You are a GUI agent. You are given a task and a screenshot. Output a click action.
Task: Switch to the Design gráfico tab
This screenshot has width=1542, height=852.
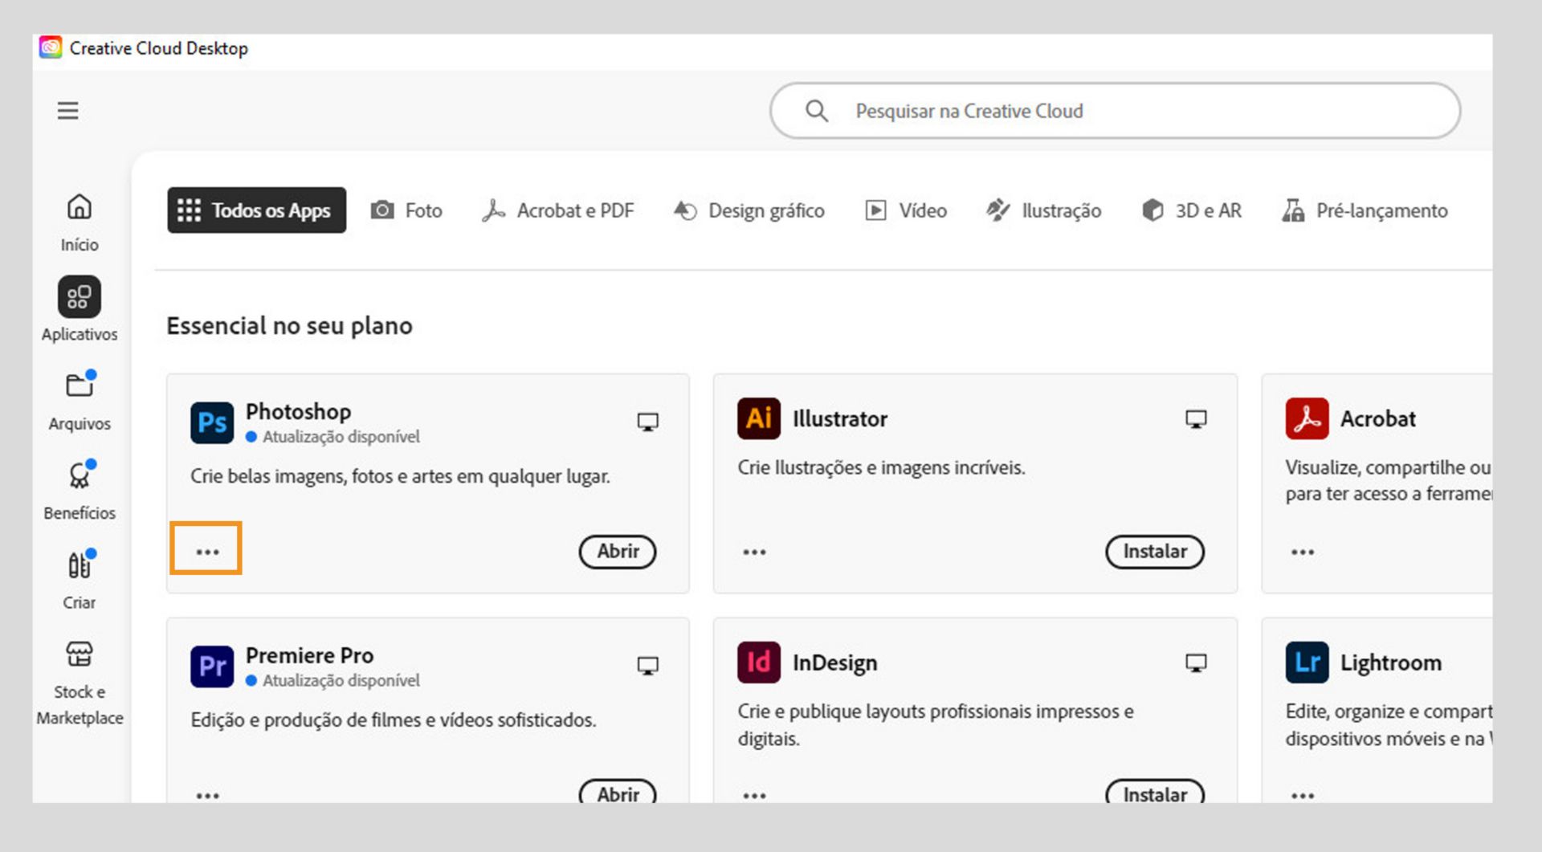(x=749, y=210)
